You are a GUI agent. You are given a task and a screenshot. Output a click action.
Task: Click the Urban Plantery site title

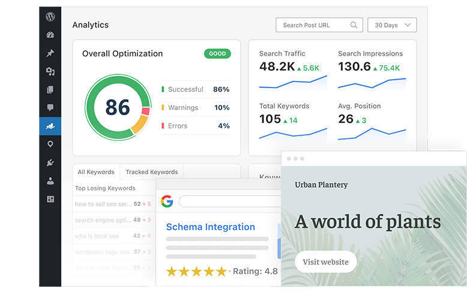coord(321,185)
